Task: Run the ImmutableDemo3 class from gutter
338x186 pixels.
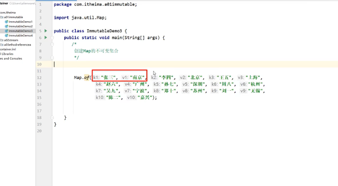Action: point(46,31)
